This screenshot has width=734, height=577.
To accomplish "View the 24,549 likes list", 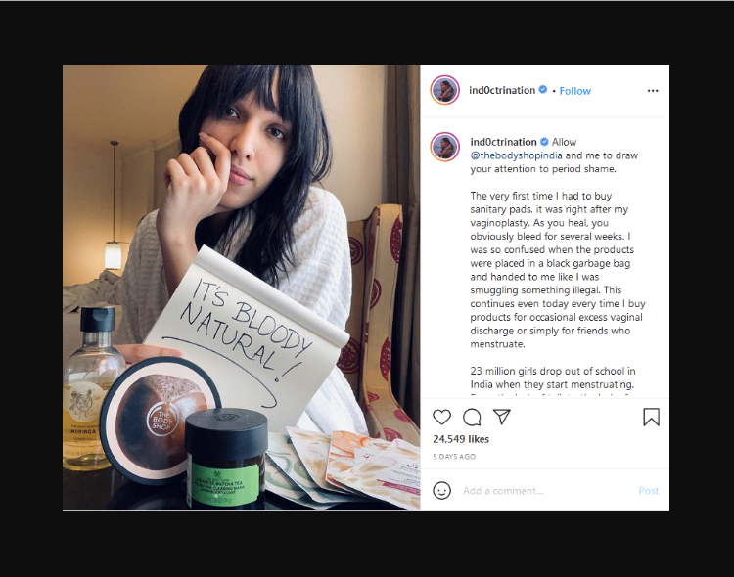I will coord(461,439).
